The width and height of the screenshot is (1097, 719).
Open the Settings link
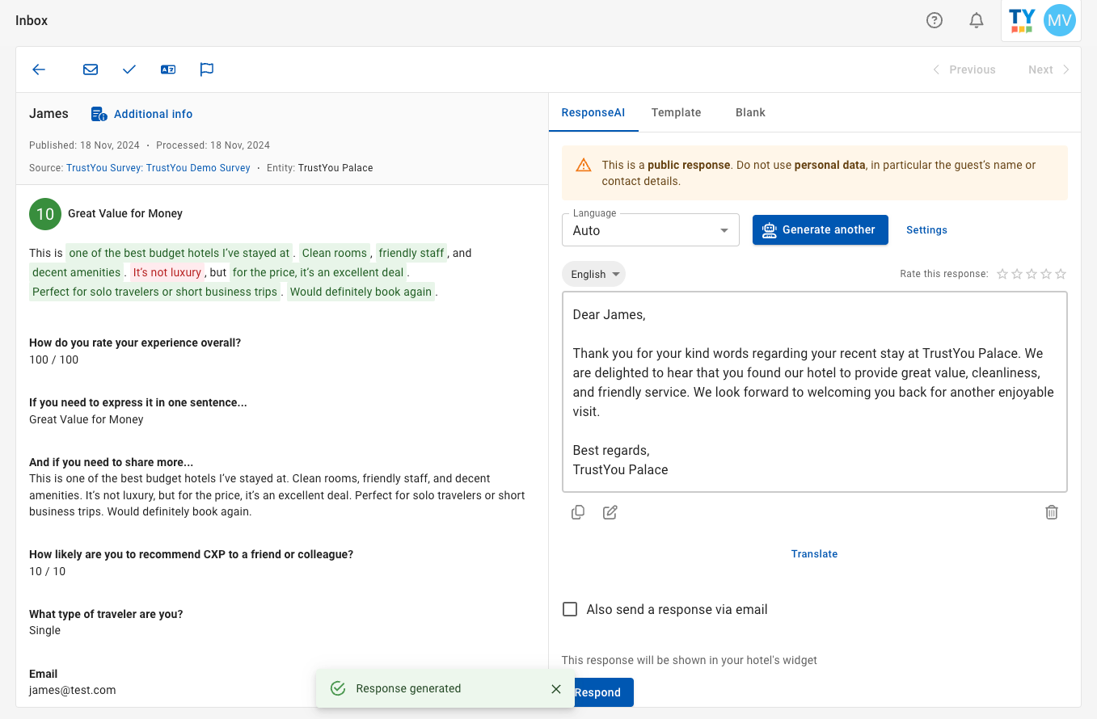click(926, 230)
